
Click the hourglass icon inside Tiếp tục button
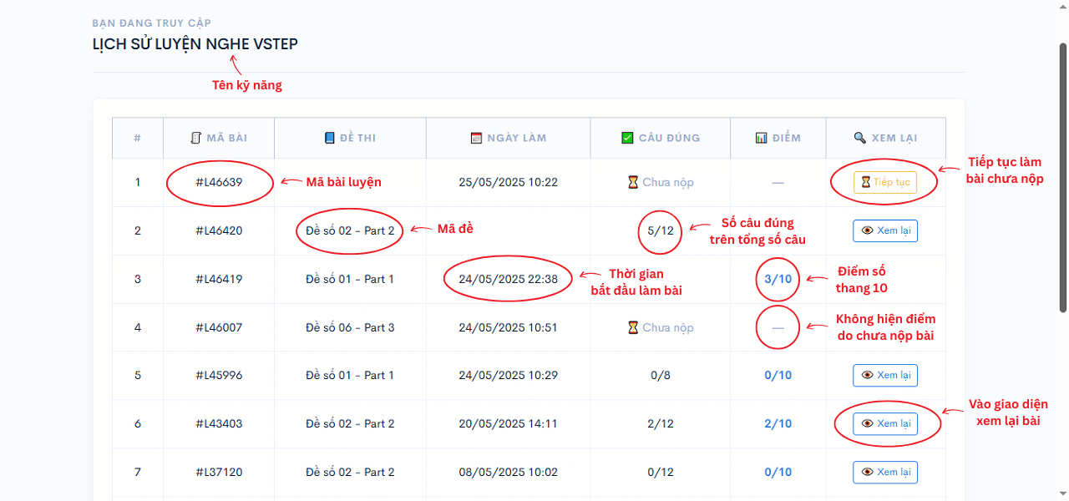point(866,182)
